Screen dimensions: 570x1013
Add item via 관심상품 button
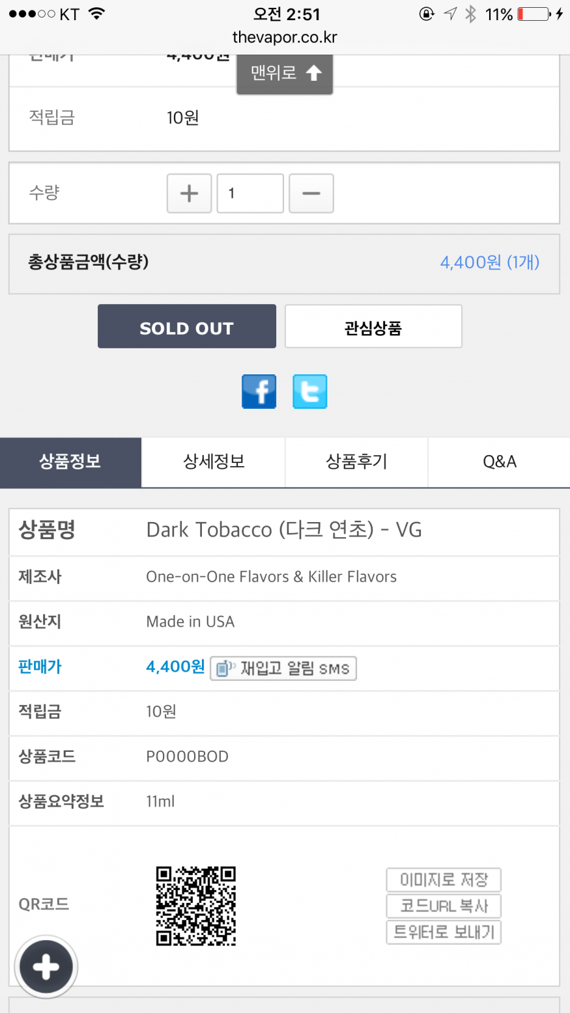tap(373, 327)
